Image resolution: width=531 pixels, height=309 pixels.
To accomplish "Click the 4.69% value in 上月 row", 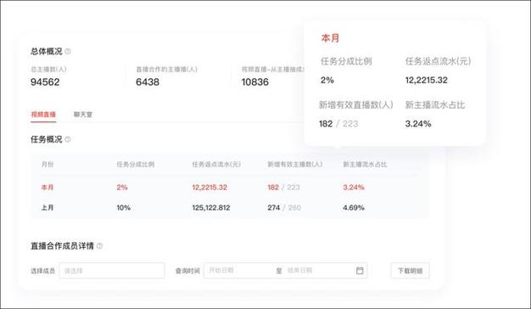I will (x=354, y=208).
